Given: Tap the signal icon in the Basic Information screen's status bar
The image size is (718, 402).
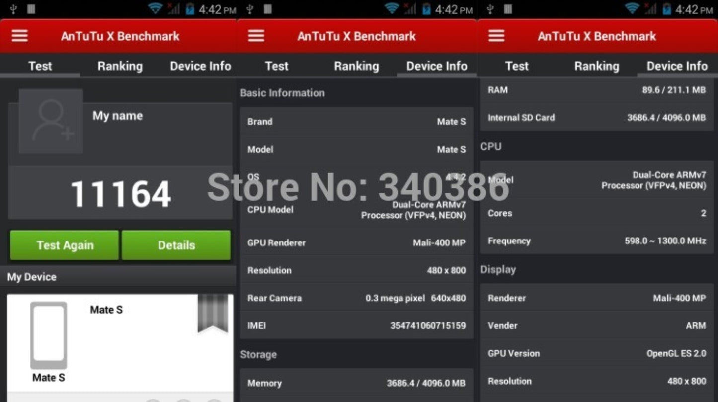Looking at the screenshot, I should (410, 9).
